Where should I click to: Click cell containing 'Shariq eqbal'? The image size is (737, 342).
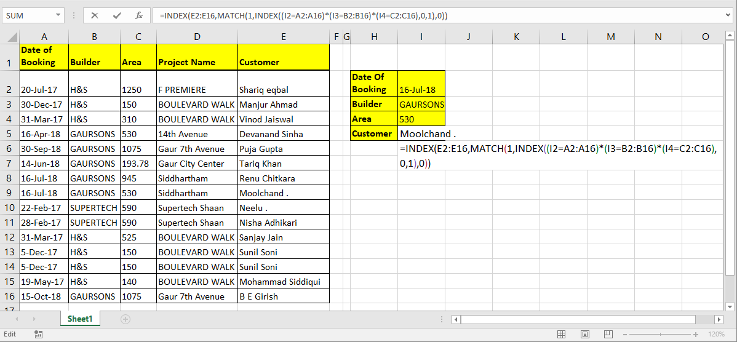point(284,84)
